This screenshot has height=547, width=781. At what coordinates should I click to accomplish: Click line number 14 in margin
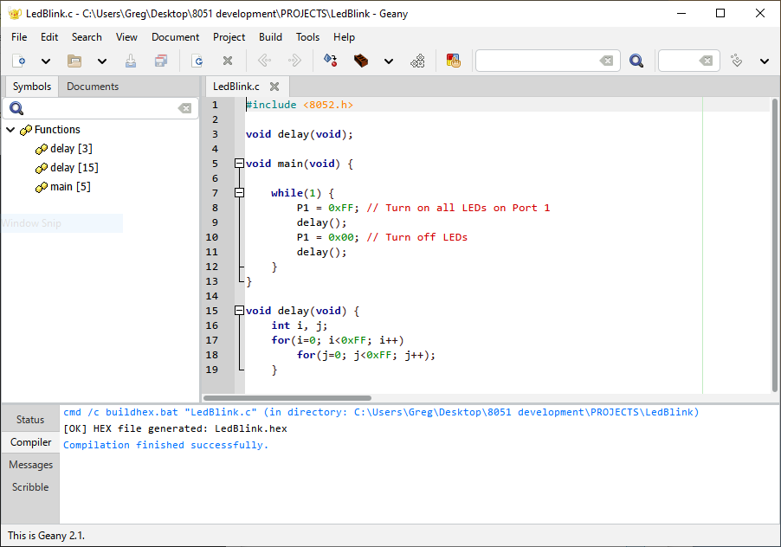(x=211, y=296)
